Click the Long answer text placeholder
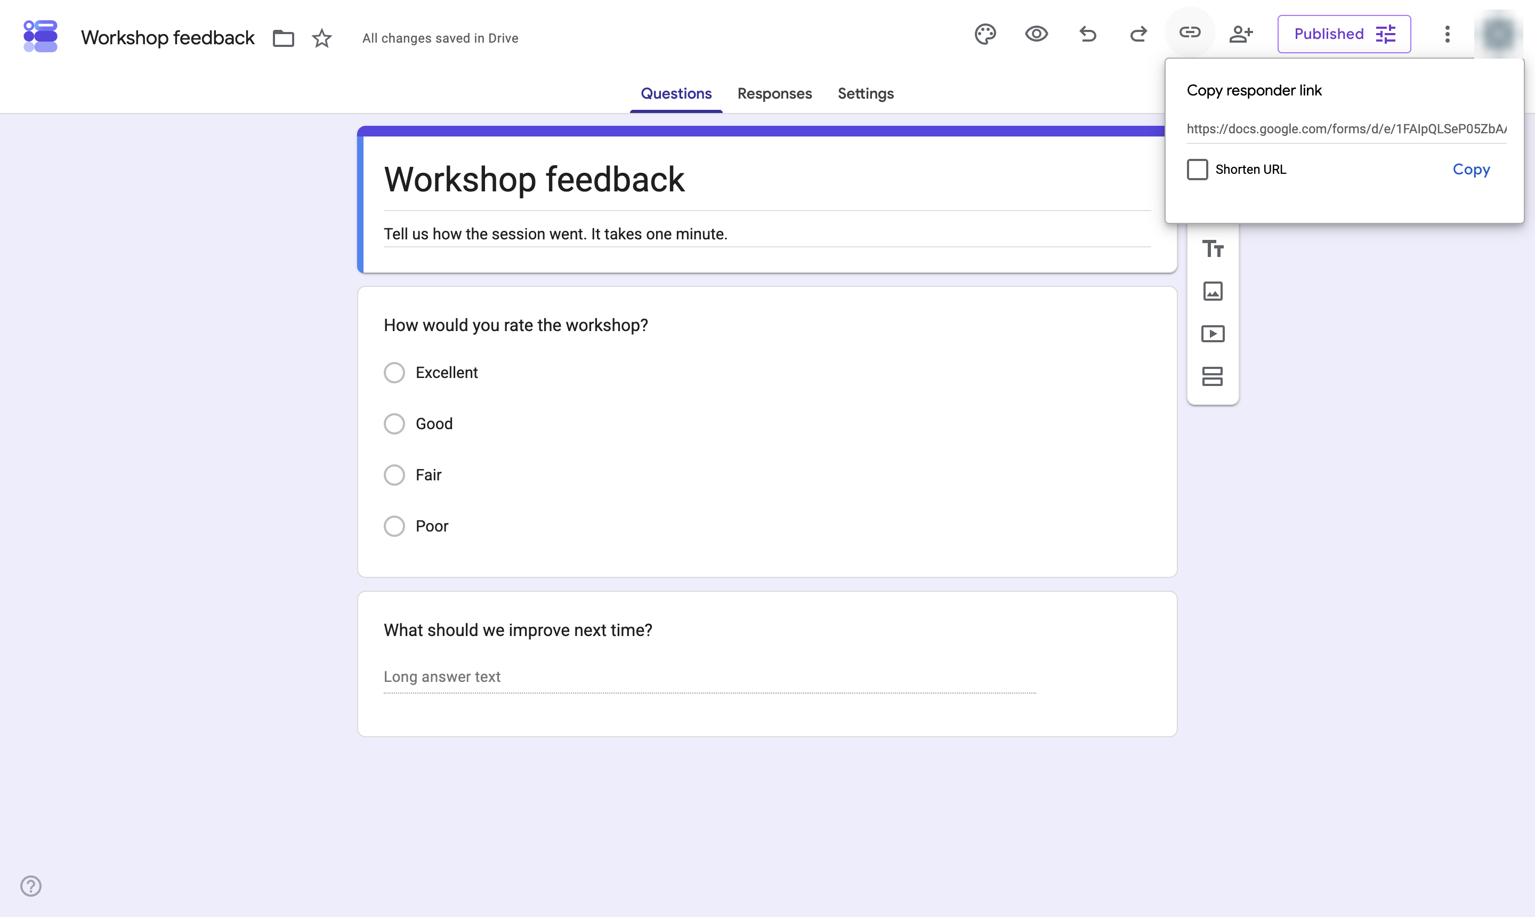The width and height of the screenshot is (1535, 917). pyautogui.click(x=442, y=677)
